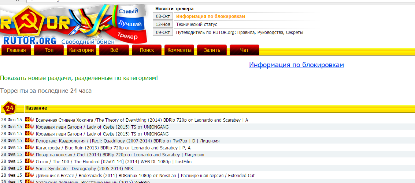Image resolution: width=415 pixels, height=183 pixels.
Task: Open the Поиск tab
Action: (x=147, y=50)
